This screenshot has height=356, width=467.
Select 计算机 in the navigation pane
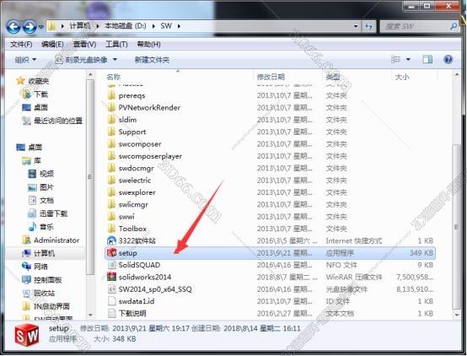pos(44,253)
